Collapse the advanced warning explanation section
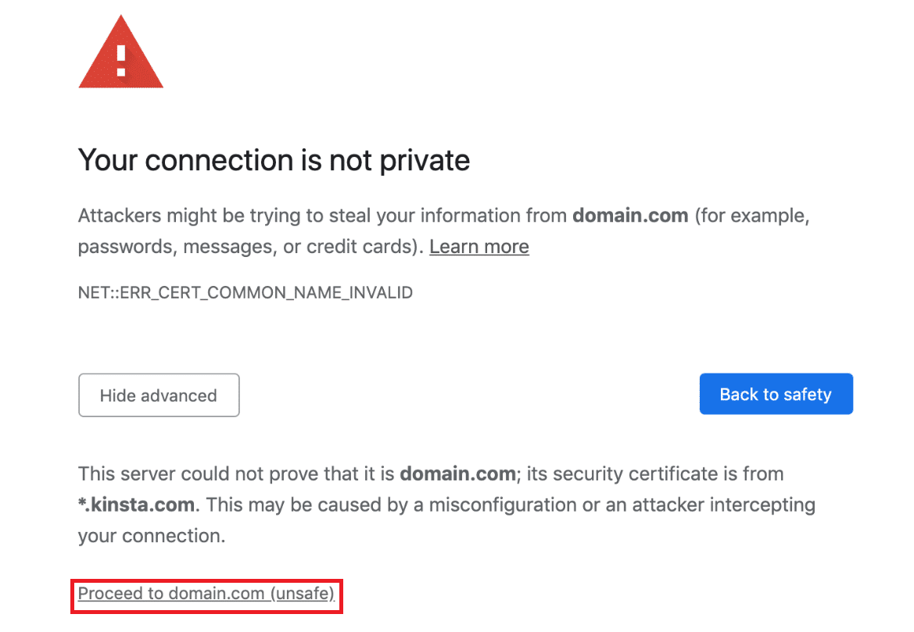 159,395
